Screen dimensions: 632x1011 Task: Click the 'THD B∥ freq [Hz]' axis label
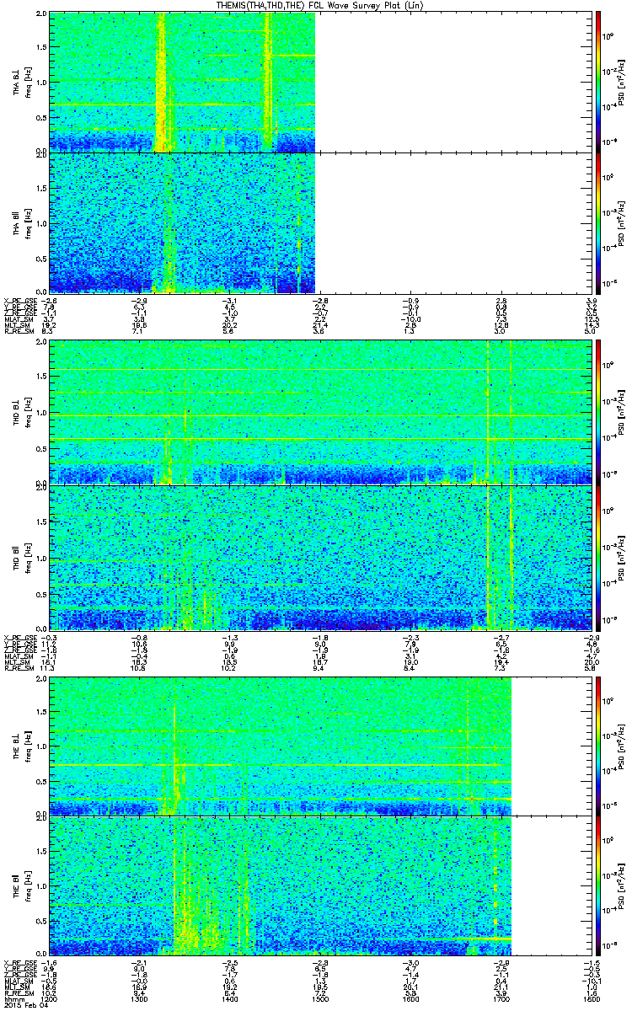click(x=21, y=557)
